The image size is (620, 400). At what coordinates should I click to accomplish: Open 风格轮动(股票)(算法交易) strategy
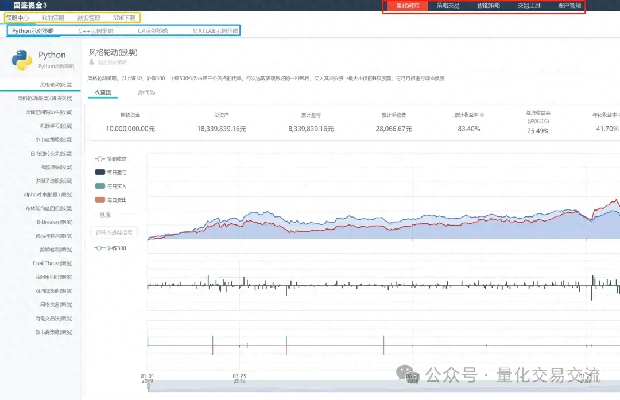pyautogui.click(x=45, y=98)
